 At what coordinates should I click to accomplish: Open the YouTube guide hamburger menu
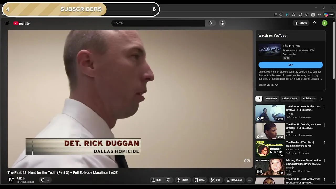click(7, 23)
